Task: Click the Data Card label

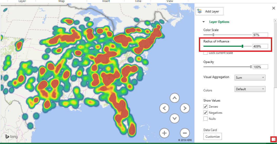Action: [x=210, y=130]
